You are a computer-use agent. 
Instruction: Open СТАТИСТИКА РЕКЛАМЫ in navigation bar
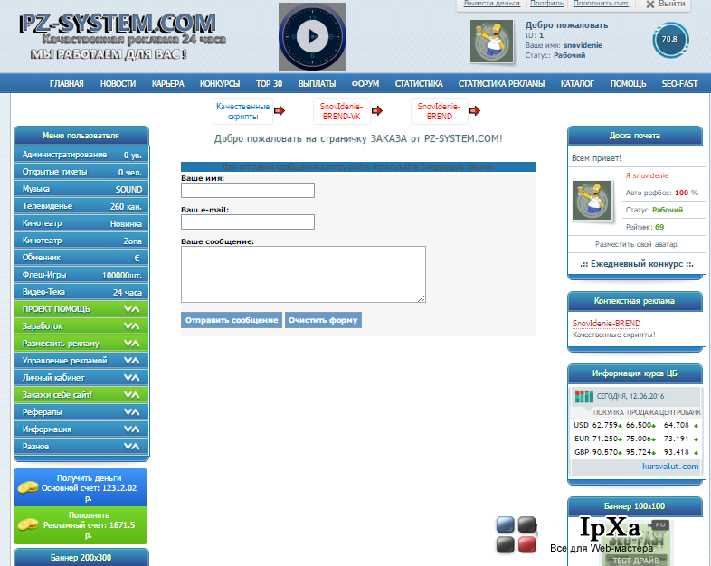click(x=501, y=84)
